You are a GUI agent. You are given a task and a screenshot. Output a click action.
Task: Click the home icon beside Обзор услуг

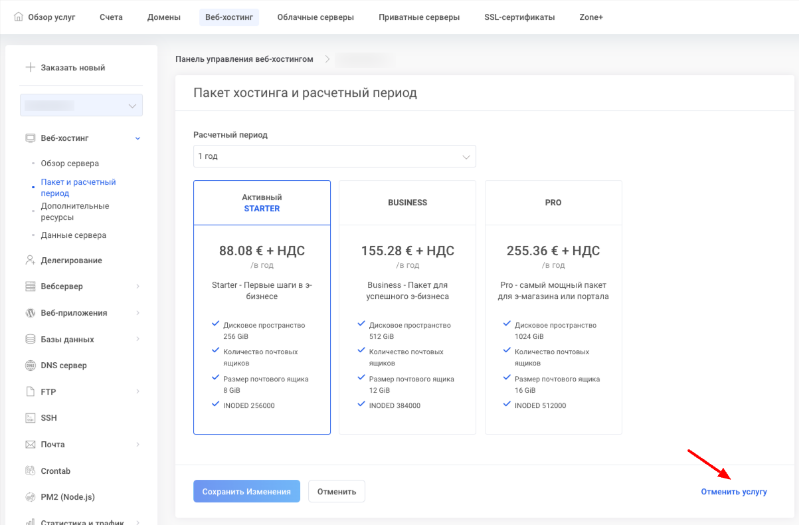coord(18,17)
